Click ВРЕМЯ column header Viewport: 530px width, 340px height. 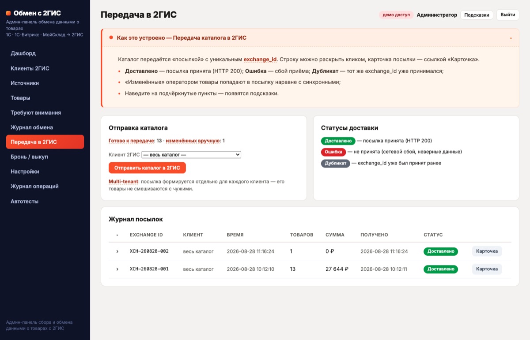tap(235, 235)
